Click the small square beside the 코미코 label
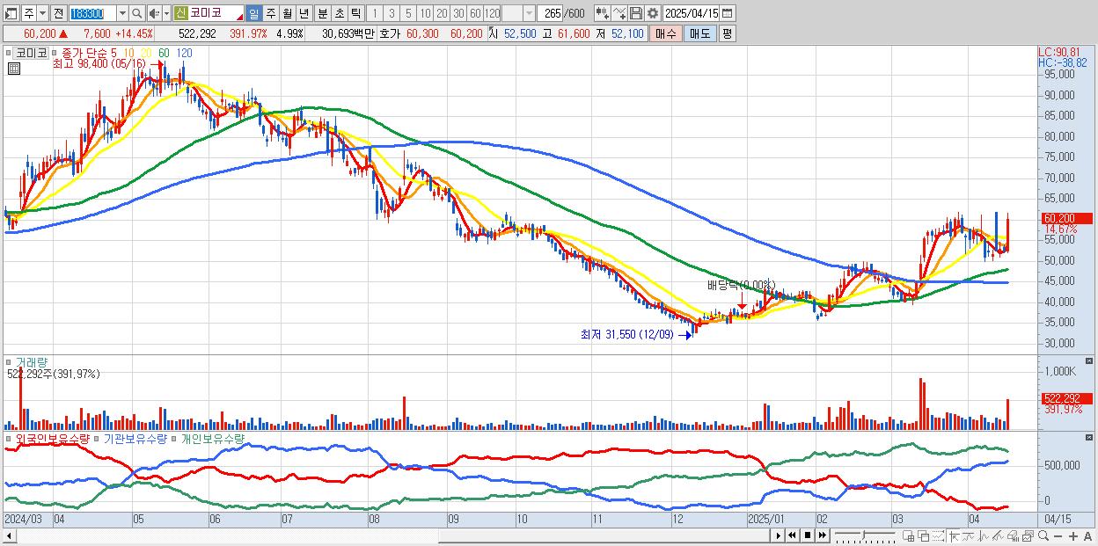 tap(11, 53)
